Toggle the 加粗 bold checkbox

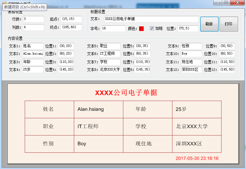pos(152,29)
